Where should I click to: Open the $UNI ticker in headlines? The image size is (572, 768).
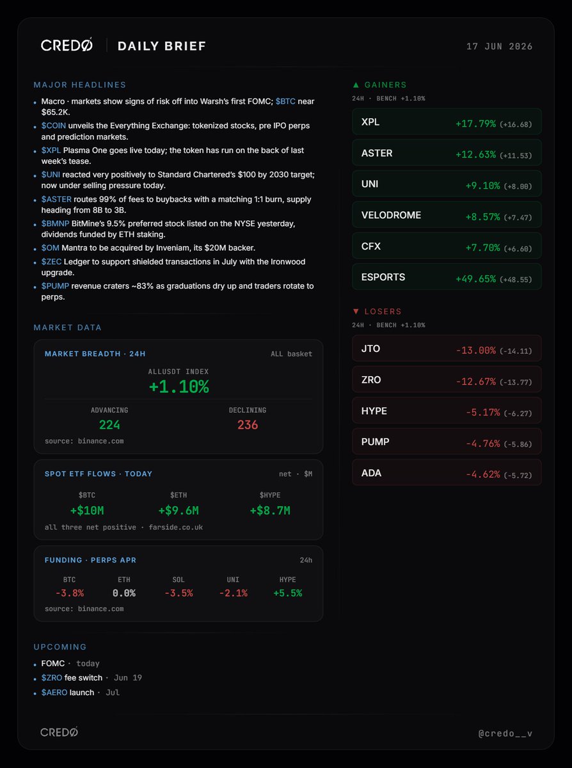(x=52, y=175)
